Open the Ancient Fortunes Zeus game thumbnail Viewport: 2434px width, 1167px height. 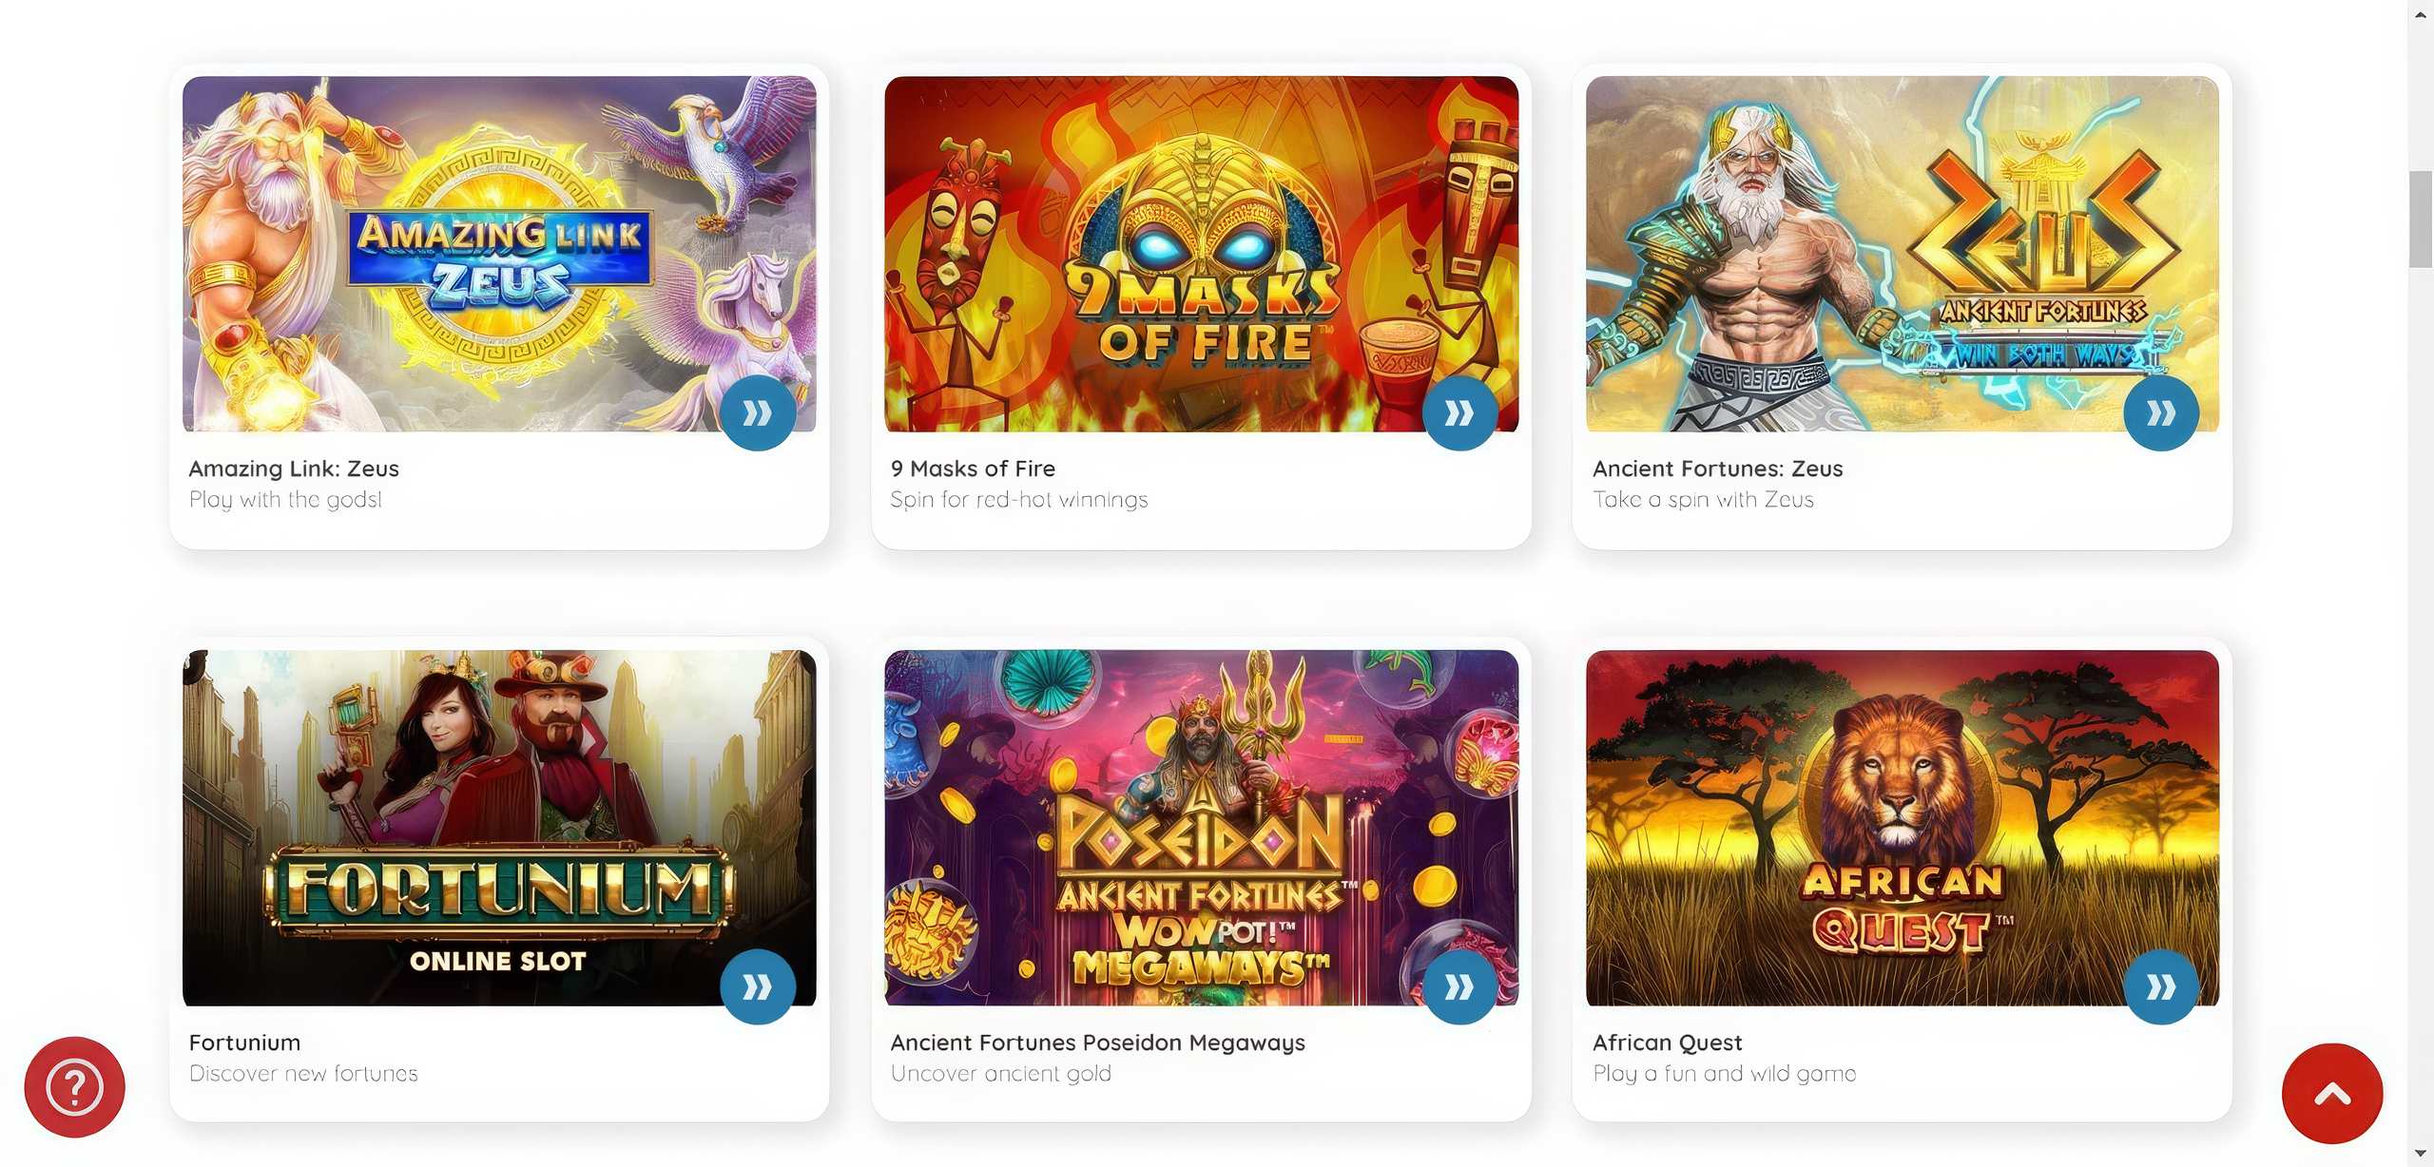coord(1903,254)
